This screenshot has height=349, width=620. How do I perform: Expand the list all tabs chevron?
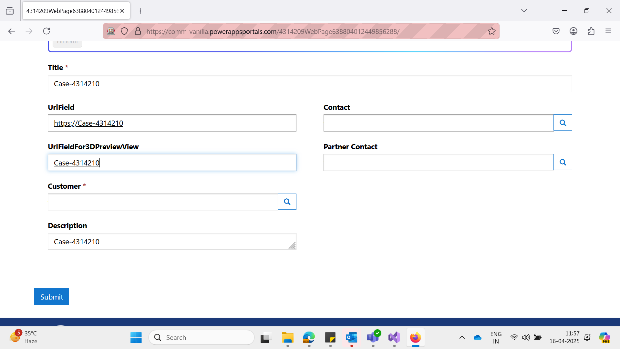coord(524,11)
